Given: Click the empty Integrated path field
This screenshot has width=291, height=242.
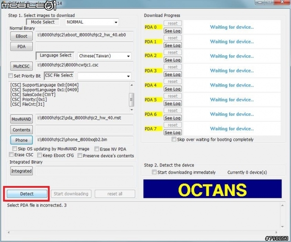Looking at the screenshot, I should (x=85, y=171).
